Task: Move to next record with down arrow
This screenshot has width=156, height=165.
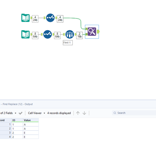Action: [84, 113]
